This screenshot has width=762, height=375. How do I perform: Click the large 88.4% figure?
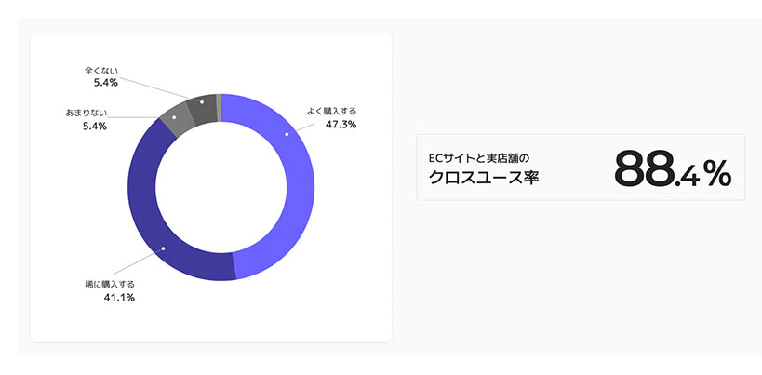(673, 168)
